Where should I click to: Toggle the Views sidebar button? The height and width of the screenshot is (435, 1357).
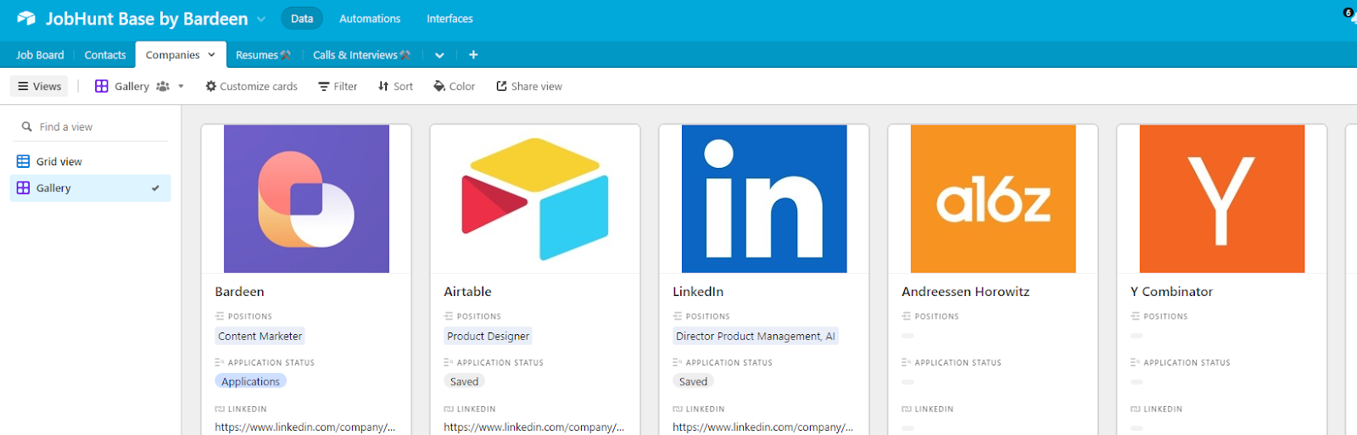[x=40, y=86]
